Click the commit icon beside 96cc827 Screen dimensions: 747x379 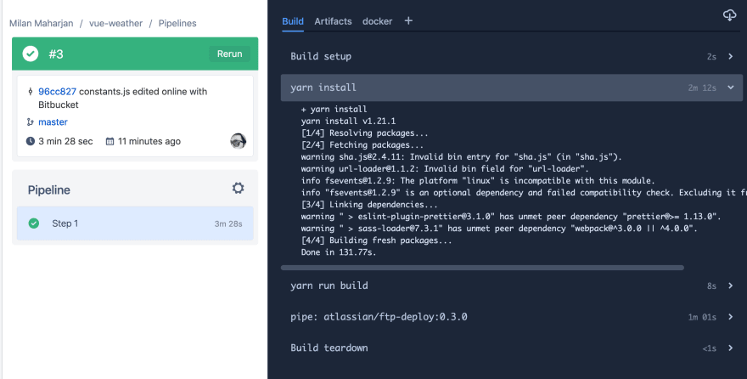[31, 92]
